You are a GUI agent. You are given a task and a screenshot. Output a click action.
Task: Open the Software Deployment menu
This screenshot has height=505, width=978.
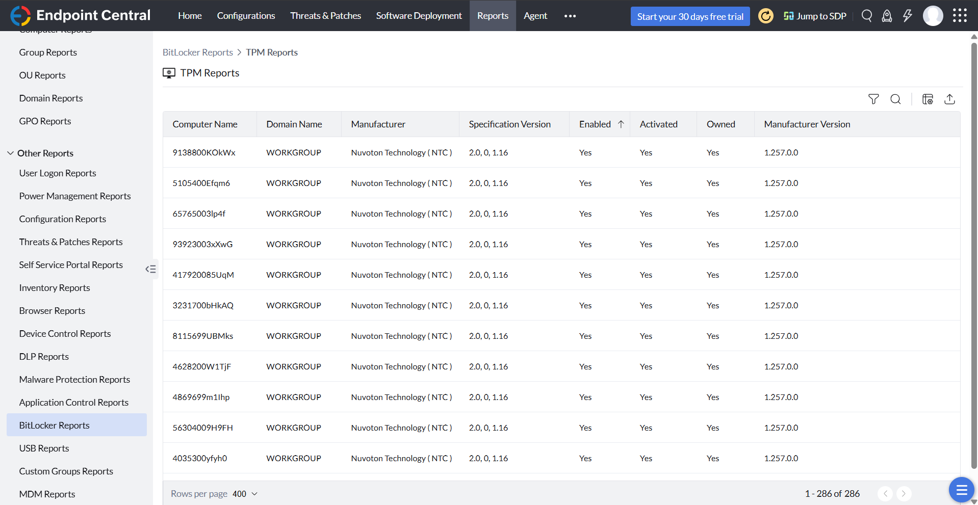click(419, 16)
